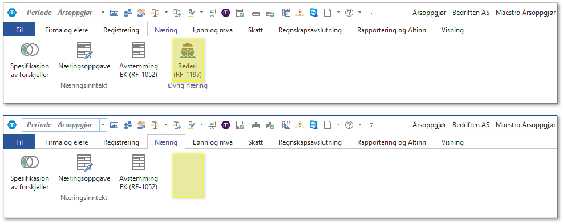Expand arrow beside balance scale, upper toolbar
The height and width of the screenshot is (224, 563).
pos(166,13)
